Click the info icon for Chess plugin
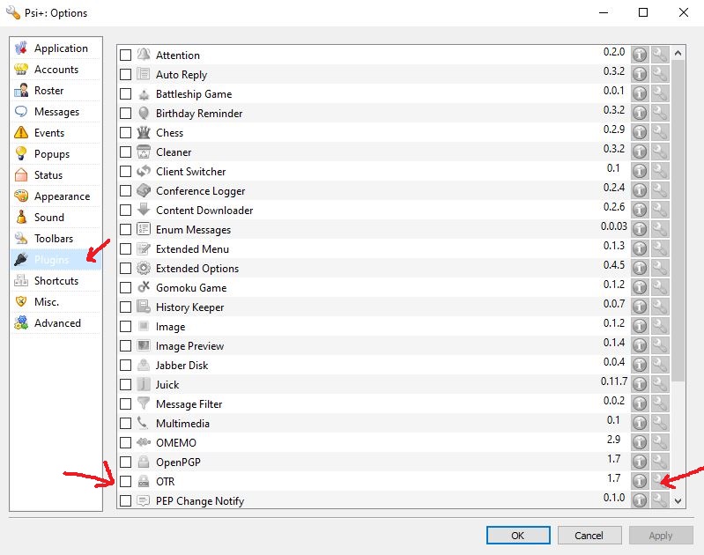The height and width of the screenshot is (555, 704). click(x=640, y=132)
